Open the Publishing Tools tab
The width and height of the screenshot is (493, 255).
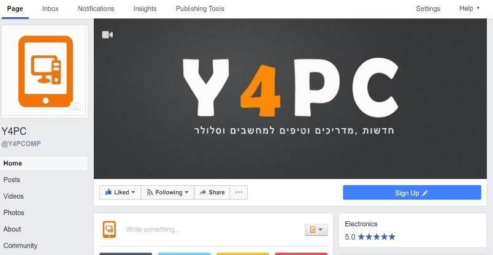200,9
